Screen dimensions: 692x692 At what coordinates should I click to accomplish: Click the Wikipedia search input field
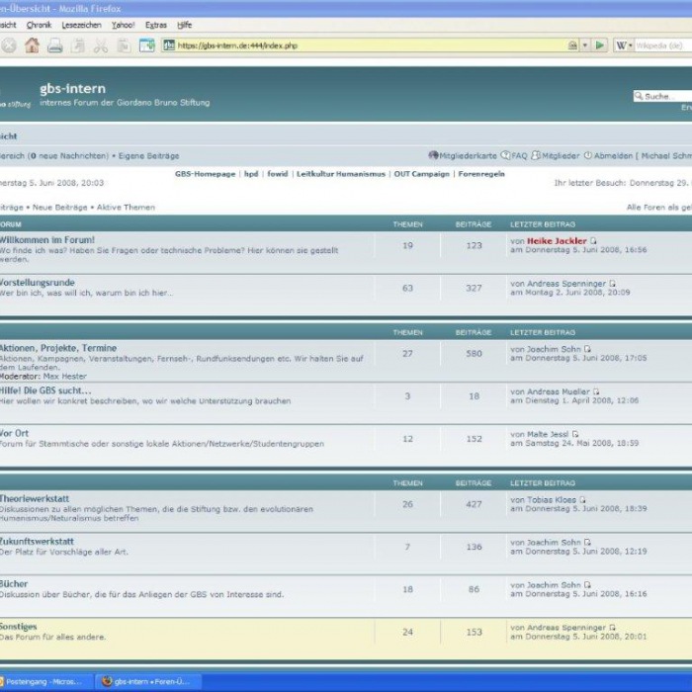(x=663, y=45)
